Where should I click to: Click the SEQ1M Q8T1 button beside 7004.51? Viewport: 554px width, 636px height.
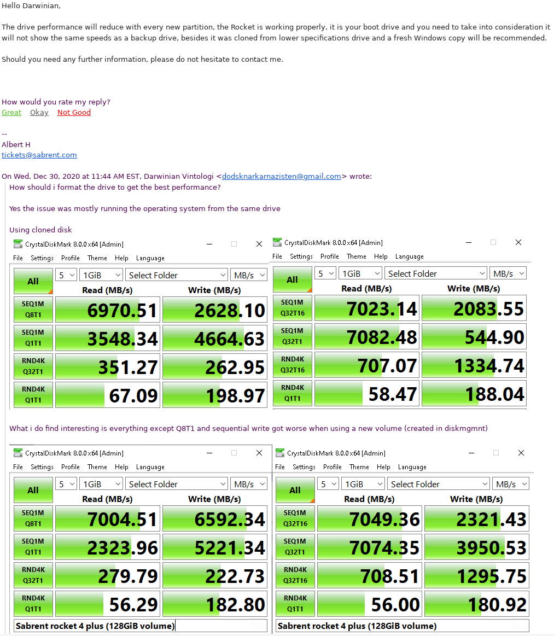pos(33,518)
